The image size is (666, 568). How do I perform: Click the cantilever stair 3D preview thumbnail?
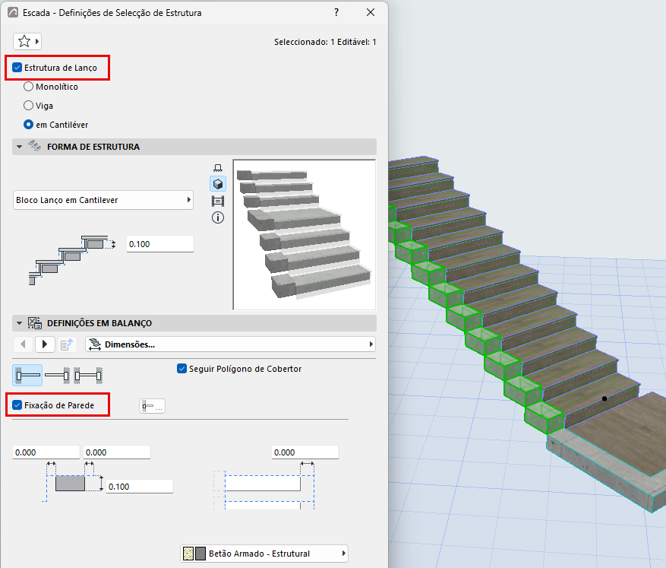click(304, 235)
